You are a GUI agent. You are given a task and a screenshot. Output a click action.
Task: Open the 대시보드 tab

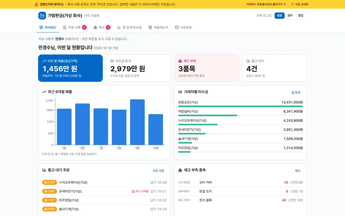48,27
